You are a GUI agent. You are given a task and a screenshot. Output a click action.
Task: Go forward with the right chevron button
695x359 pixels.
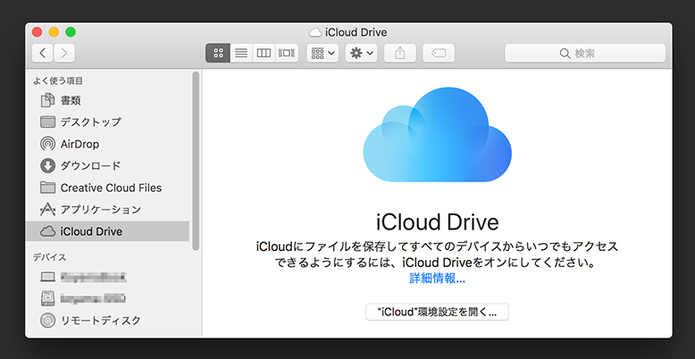click(x=64, y=54)
